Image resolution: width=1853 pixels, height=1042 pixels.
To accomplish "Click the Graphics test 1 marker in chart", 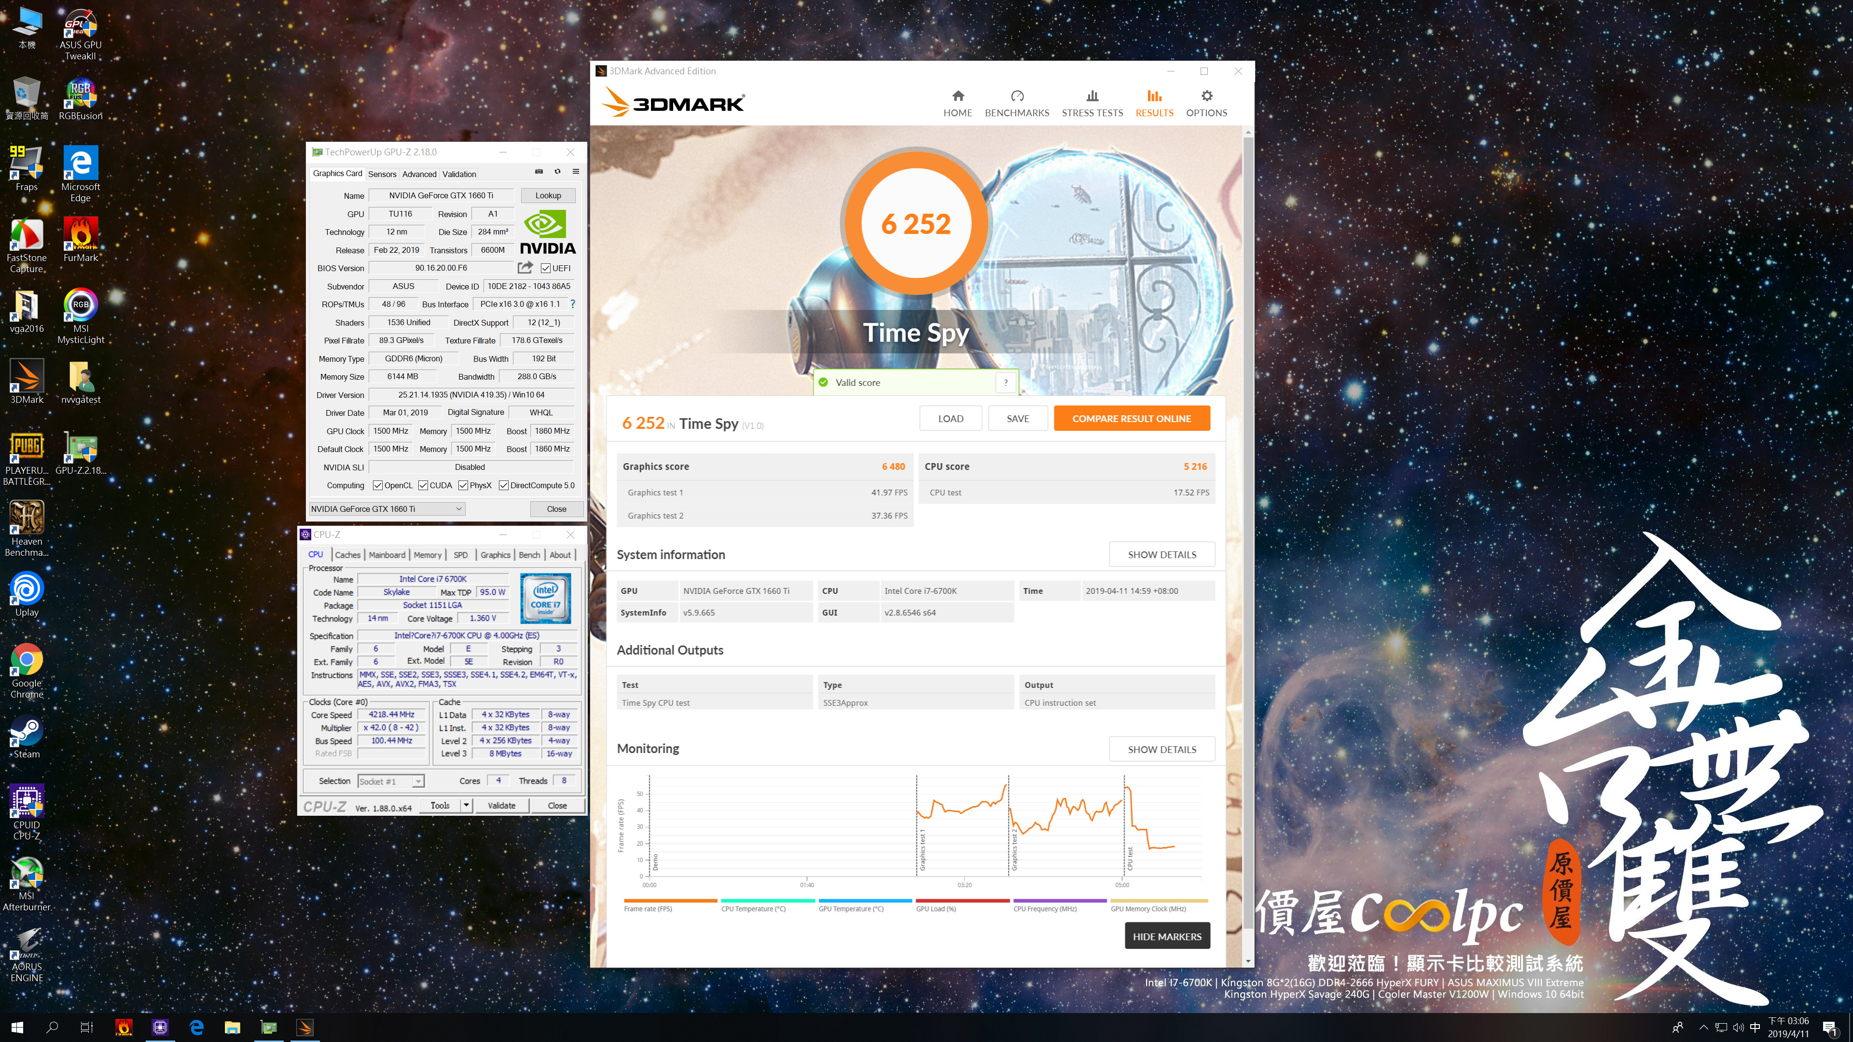I will [x=922, y=849].
